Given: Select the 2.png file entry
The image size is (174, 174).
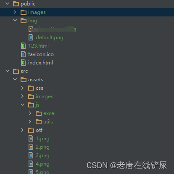Looking at the screenshot, I should [x=39, y=147].
